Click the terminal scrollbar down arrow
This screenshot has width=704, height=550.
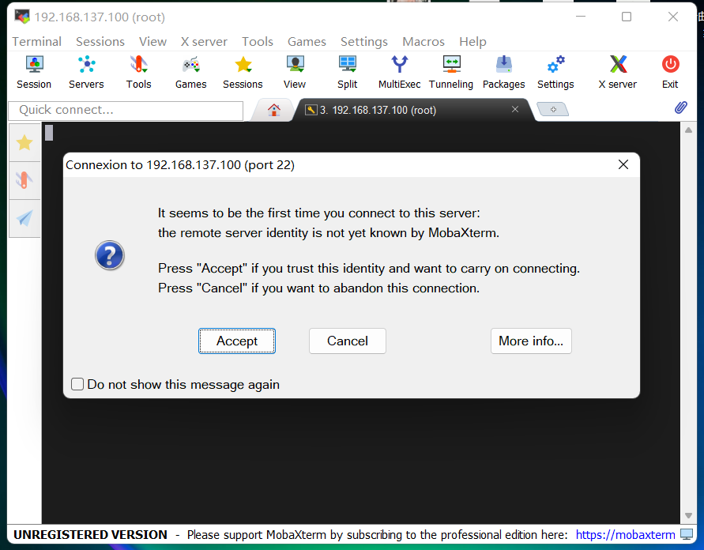[x=688, y=515]
